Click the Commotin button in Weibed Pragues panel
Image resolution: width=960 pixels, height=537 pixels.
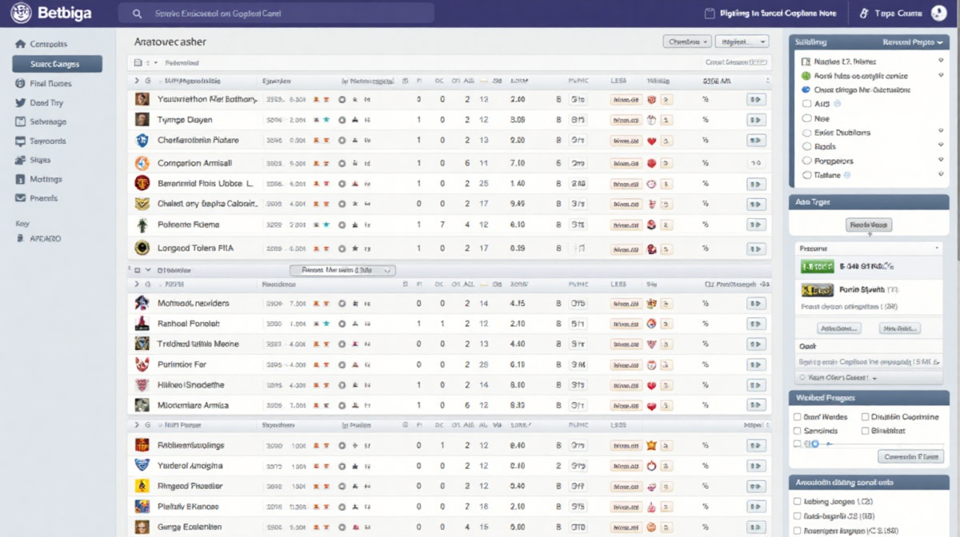pos(910,457)
